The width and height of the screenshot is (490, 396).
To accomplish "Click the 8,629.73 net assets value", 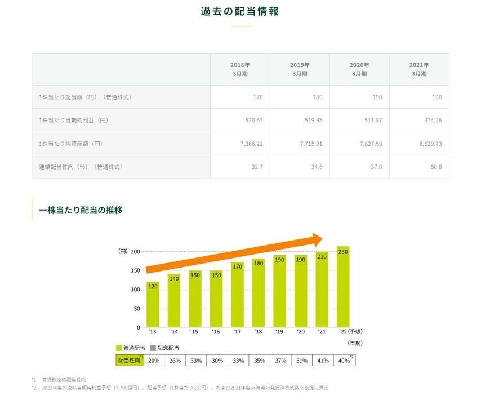I will pos(430,144).
